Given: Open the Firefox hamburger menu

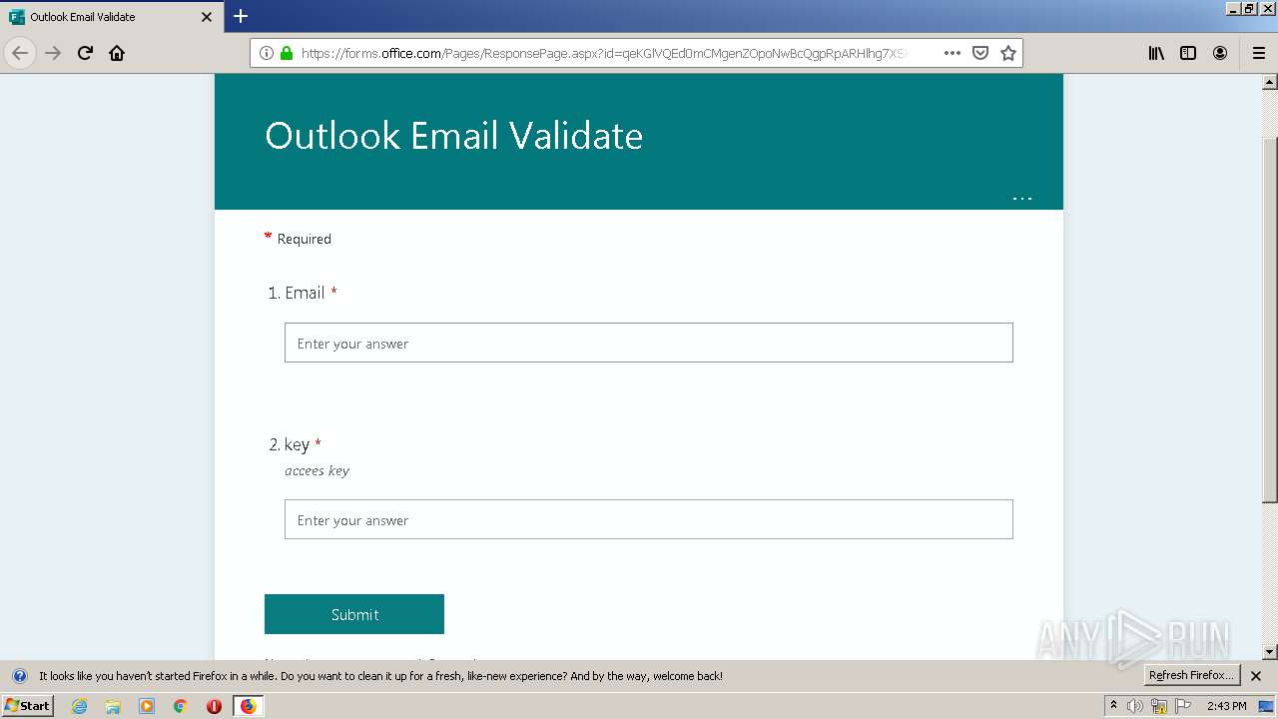Looking at the screenshot, I should [1258, 53].
